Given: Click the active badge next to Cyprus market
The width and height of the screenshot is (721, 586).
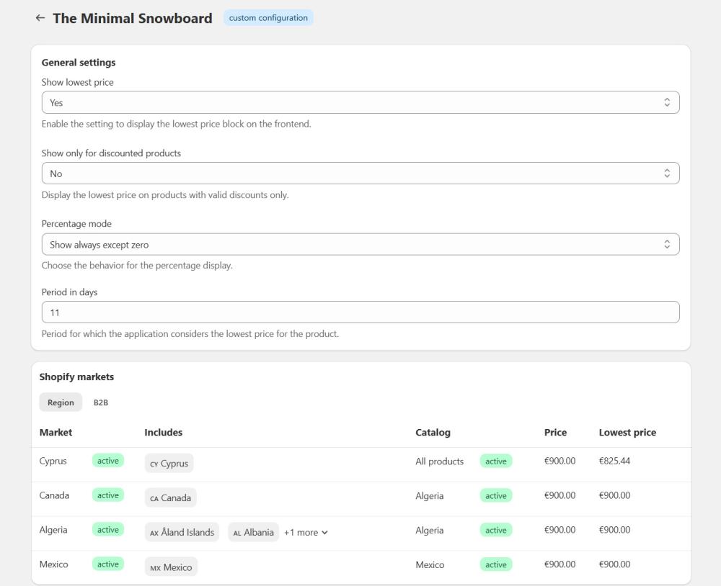Looking at the screenshot, I should (107, 460).
